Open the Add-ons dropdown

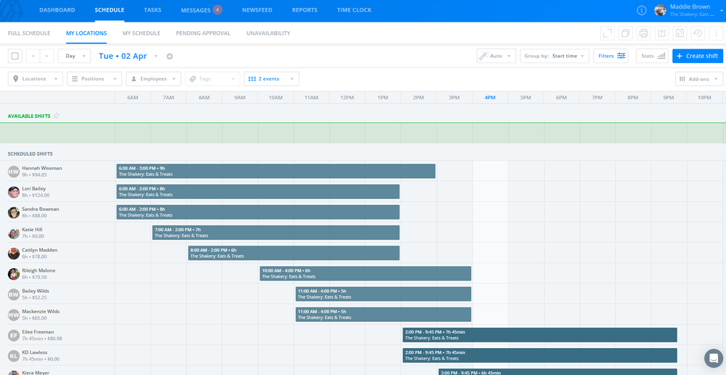pyautogui.click(x=699, y=78)
